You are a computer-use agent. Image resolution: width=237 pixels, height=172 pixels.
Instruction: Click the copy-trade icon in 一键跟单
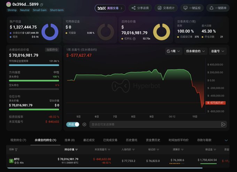211,8
